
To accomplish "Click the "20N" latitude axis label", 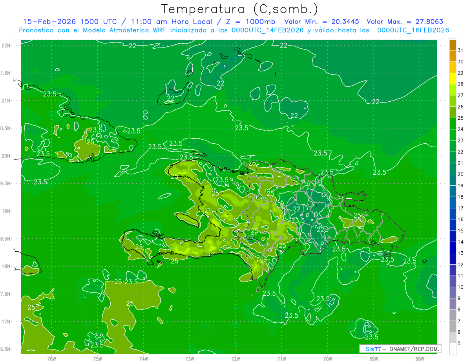I will click(x=7, y=156).
